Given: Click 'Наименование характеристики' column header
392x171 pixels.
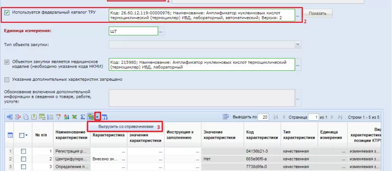Looking at the screenshot, I should tap(72, 135).
